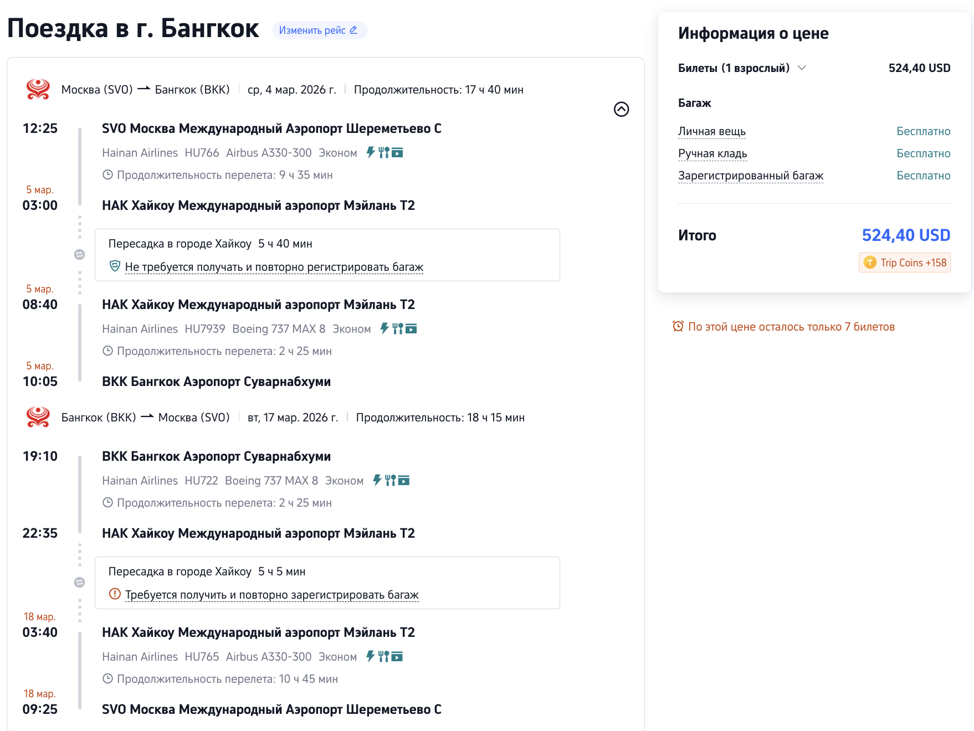Click the Изменить рейс button
Viewport: 974px width, 731px height.
pos(319,30)
